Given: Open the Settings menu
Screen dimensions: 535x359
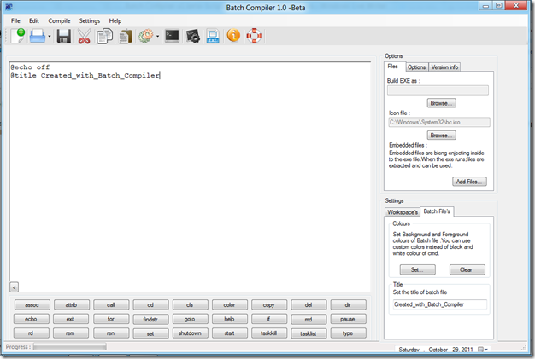Looking at the screenshot, I should tap(90, 20).
